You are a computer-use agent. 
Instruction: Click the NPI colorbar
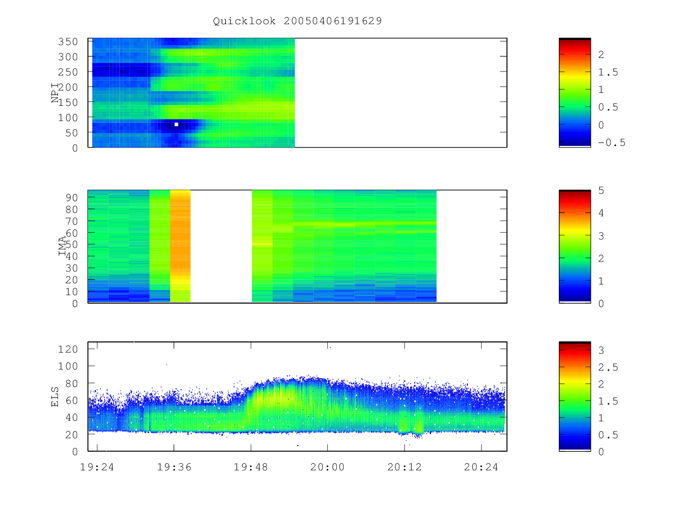point(575,92)
